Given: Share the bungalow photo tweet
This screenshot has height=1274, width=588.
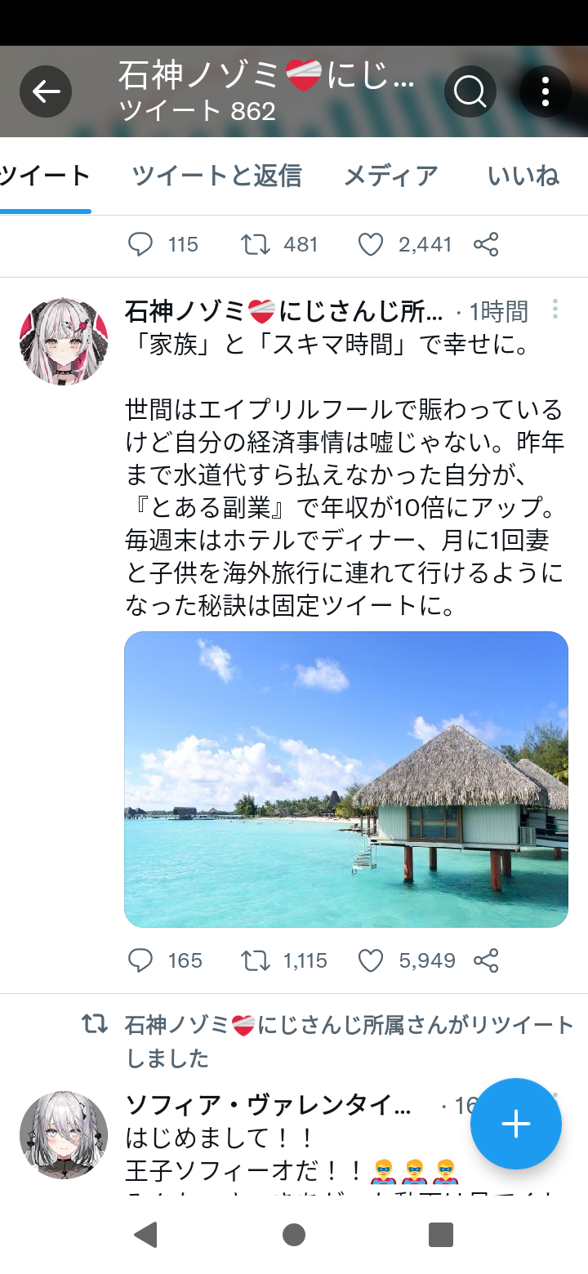Looking at the screenshot, I should [x=486, y=960].
